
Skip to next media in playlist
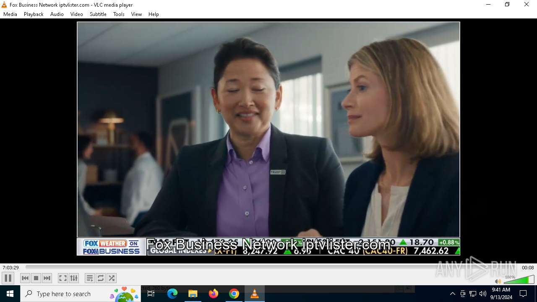point(47,278)
